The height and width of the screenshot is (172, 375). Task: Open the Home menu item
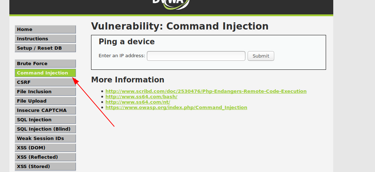[x=45, y=30]
